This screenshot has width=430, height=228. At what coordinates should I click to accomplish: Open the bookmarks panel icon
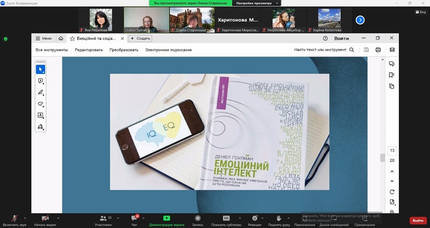click(391, 75)
